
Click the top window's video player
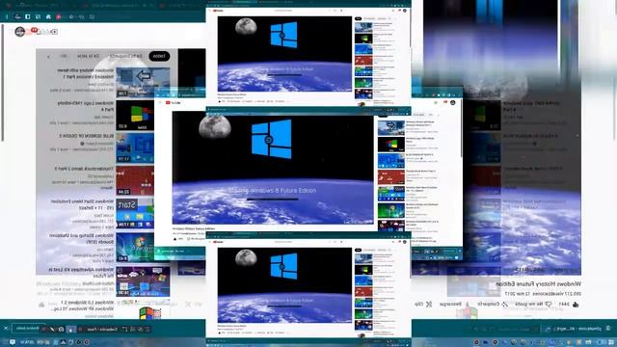tap(284, 54)
